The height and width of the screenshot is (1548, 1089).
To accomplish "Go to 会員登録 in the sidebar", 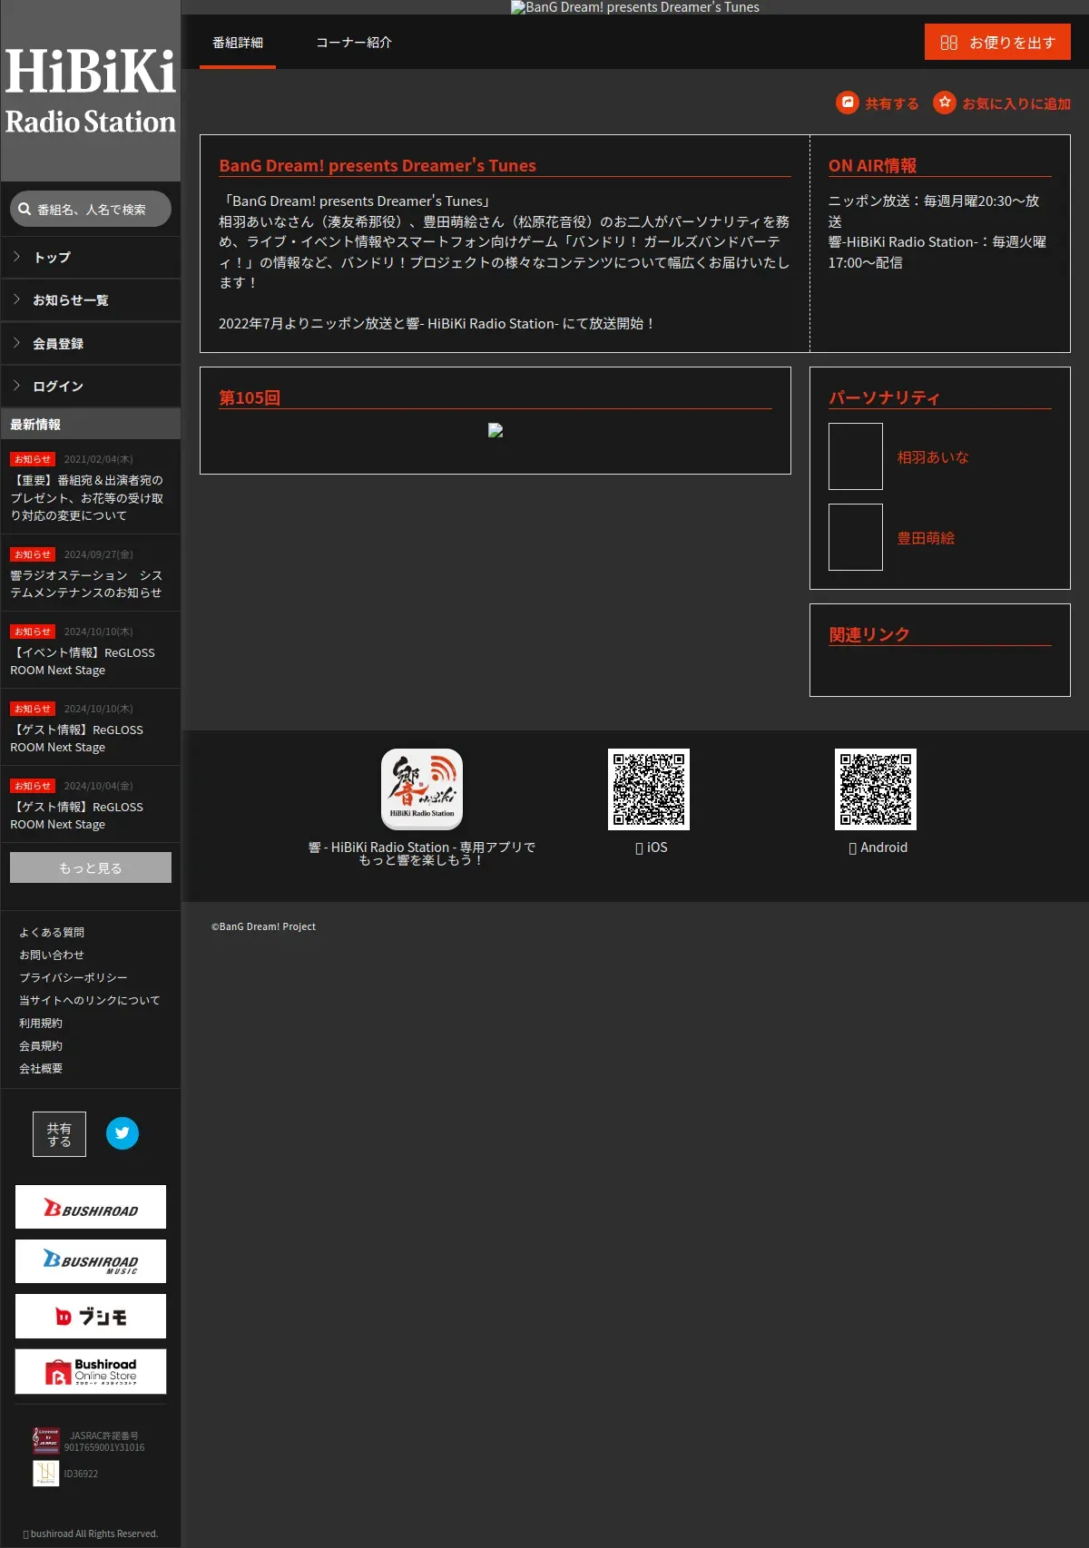I will (x=91, y=344).
